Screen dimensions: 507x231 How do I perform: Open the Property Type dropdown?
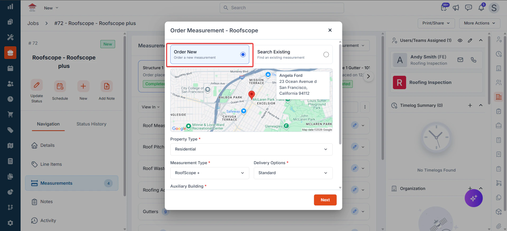(x=251, y=149)
